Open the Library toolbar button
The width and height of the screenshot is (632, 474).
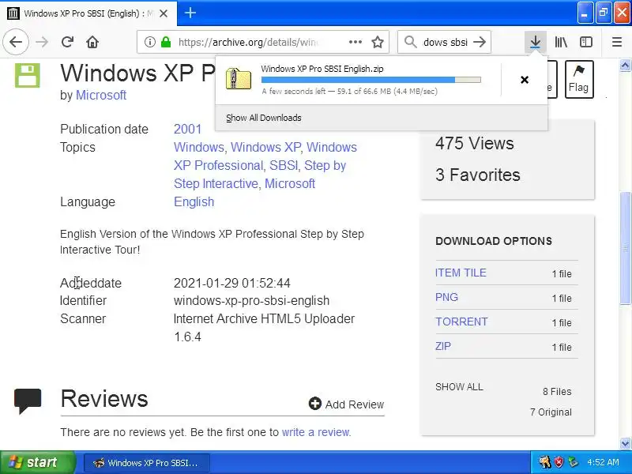click(x=561, y=42)
